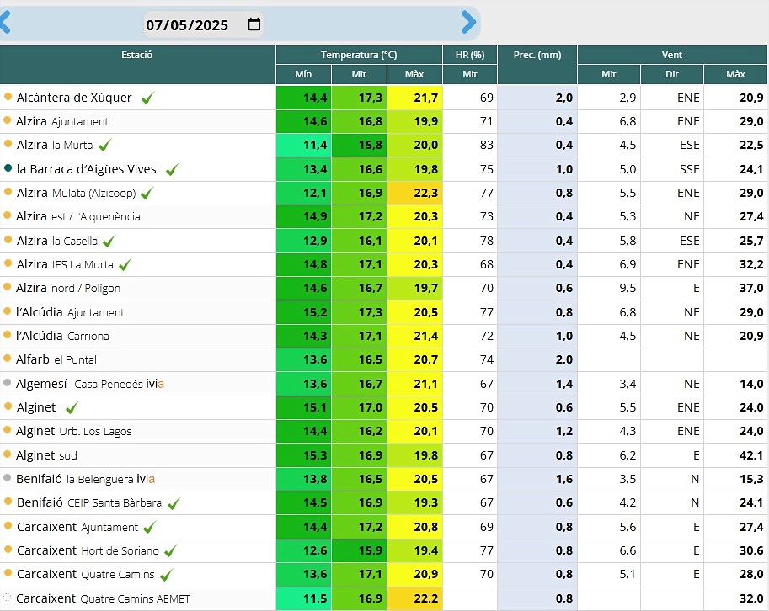Go to the previous day with left arrow
The width and height of the screenshot is (769, 611).
click(x=5, y=23)
